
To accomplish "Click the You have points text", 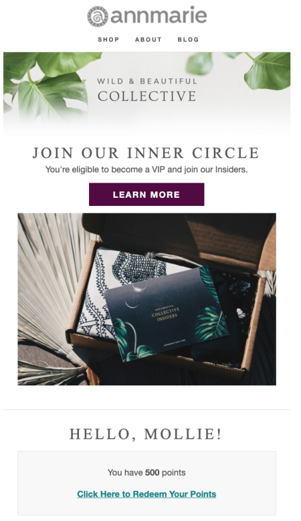I will point(146,473).
